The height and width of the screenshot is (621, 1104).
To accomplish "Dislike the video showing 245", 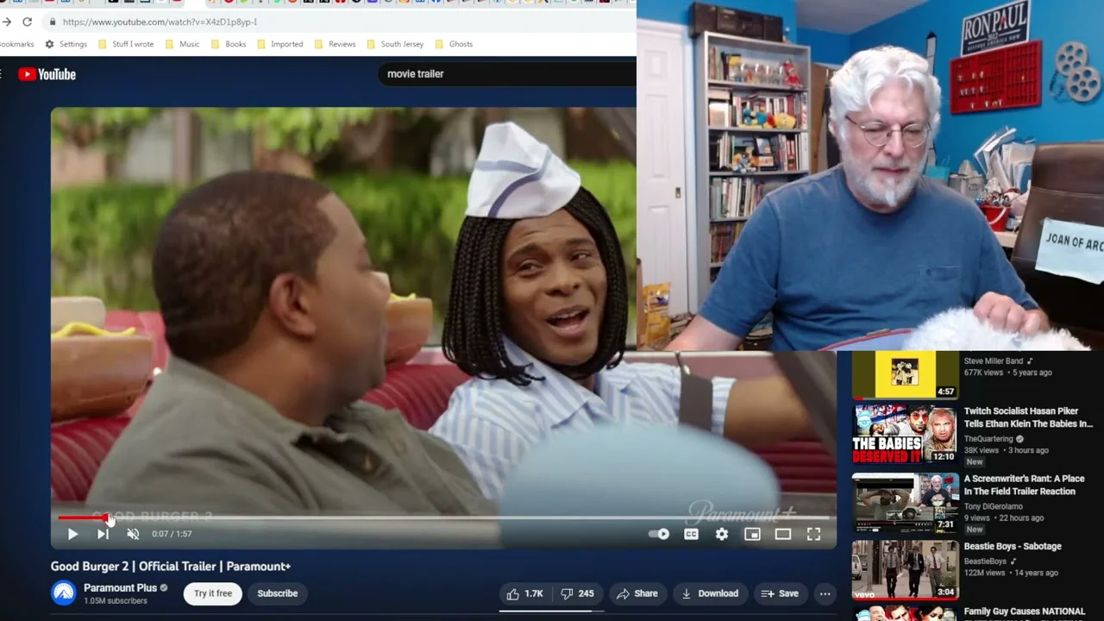I will (x=577, y=593).
